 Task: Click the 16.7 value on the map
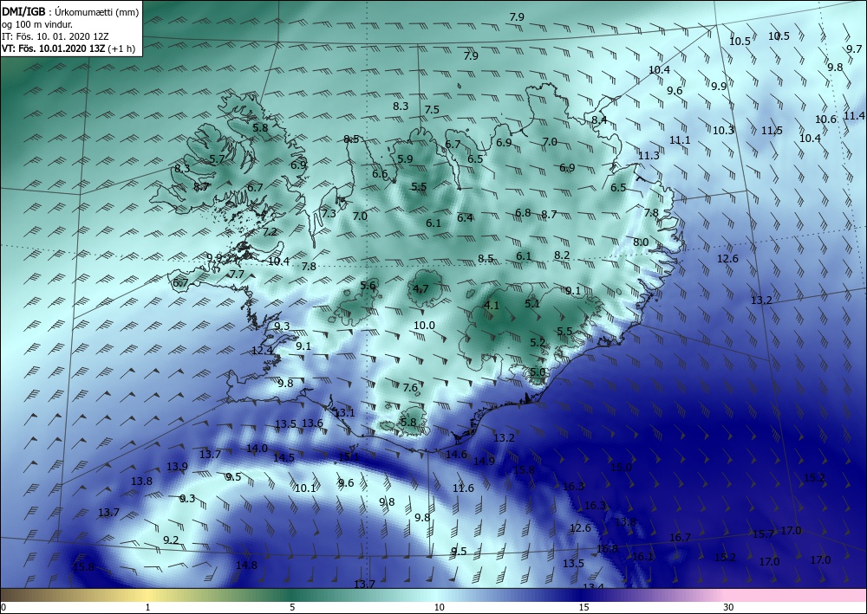coord(680,538)
